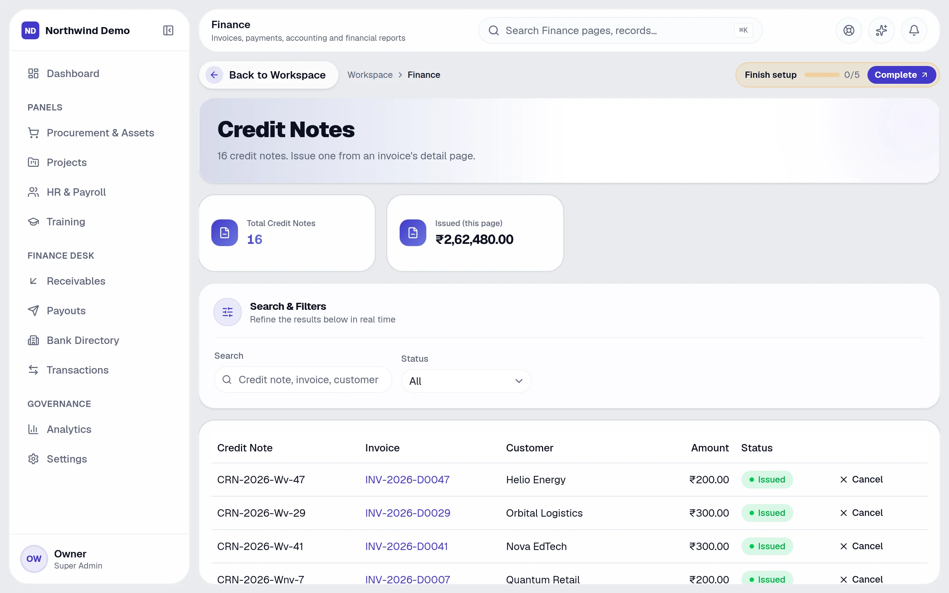Click the Projects folder icon
949x593 pixels.
(33, 162)
